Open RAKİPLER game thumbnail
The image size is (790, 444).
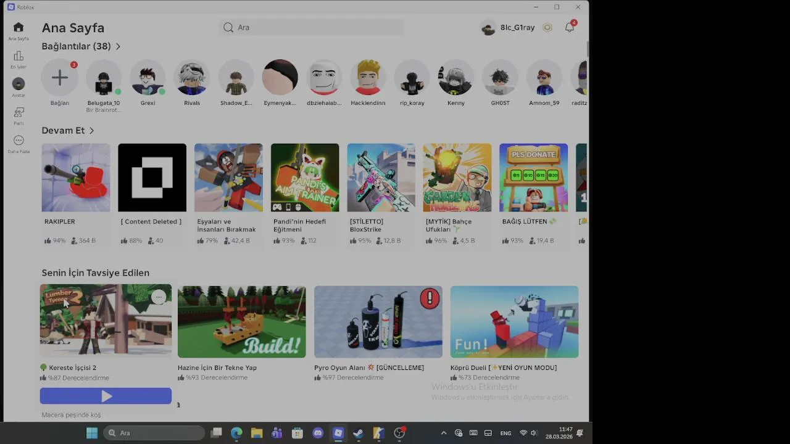pyautogui.click(x=76, y=178)
